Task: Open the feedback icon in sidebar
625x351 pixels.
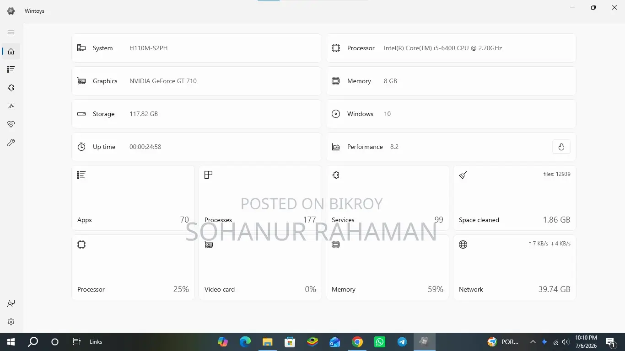Action: [11, 303]
